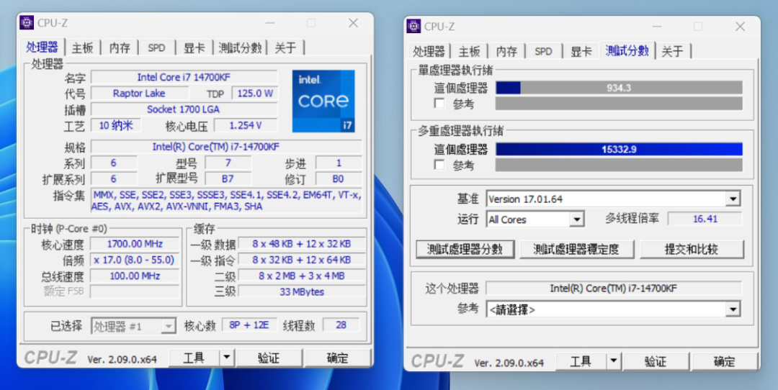Click 确定 button in left window

337,358
